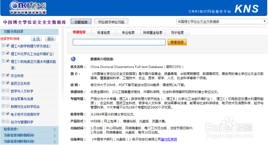Image resolution: width=268 pixels, height=145 pixels.
Task: Check the 经济与管理科学 checkbox
Action: (x=8, y=121)
